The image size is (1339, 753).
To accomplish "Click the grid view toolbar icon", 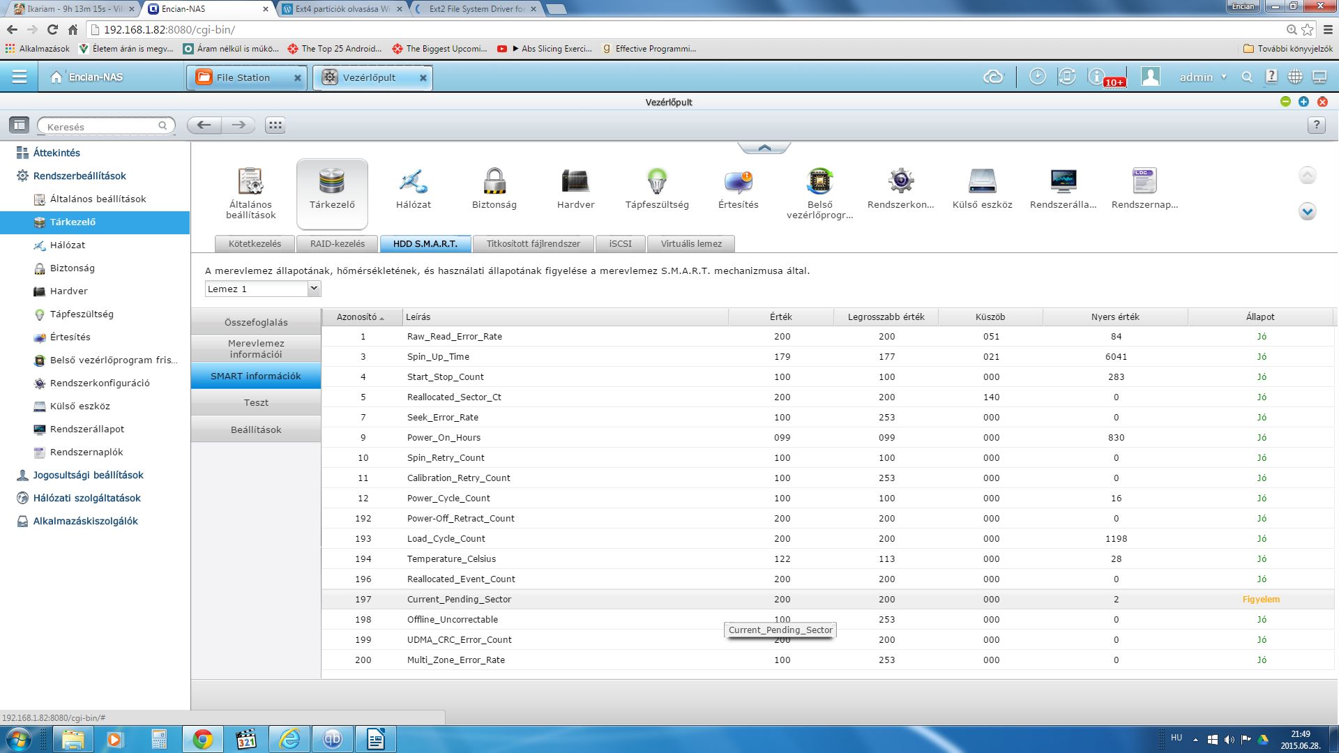I will (275, 125).
